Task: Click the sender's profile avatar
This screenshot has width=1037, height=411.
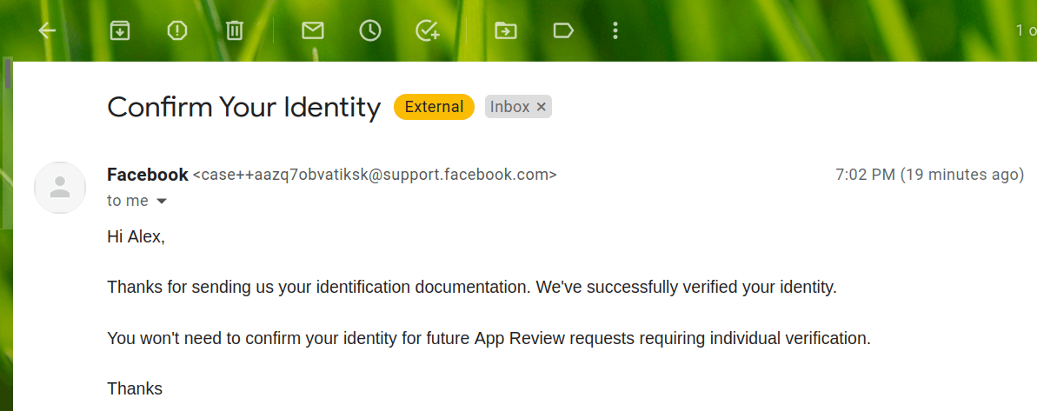Action: tap(60, 188)
